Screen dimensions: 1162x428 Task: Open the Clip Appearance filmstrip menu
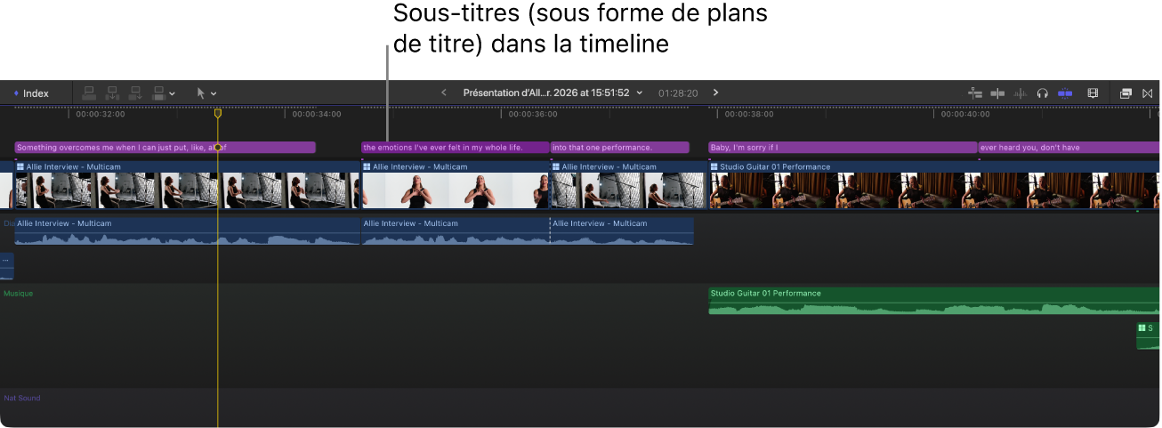click(1093, 93)
